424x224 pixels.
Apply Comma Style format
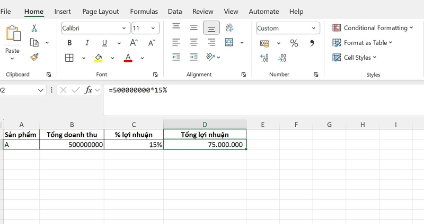(312, 43)
